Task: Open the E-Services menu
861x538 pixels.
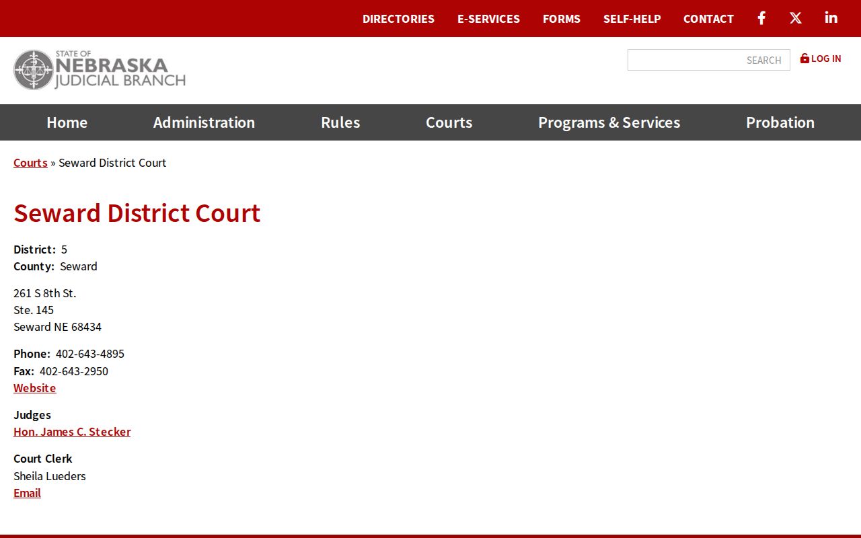Action: 488,19
